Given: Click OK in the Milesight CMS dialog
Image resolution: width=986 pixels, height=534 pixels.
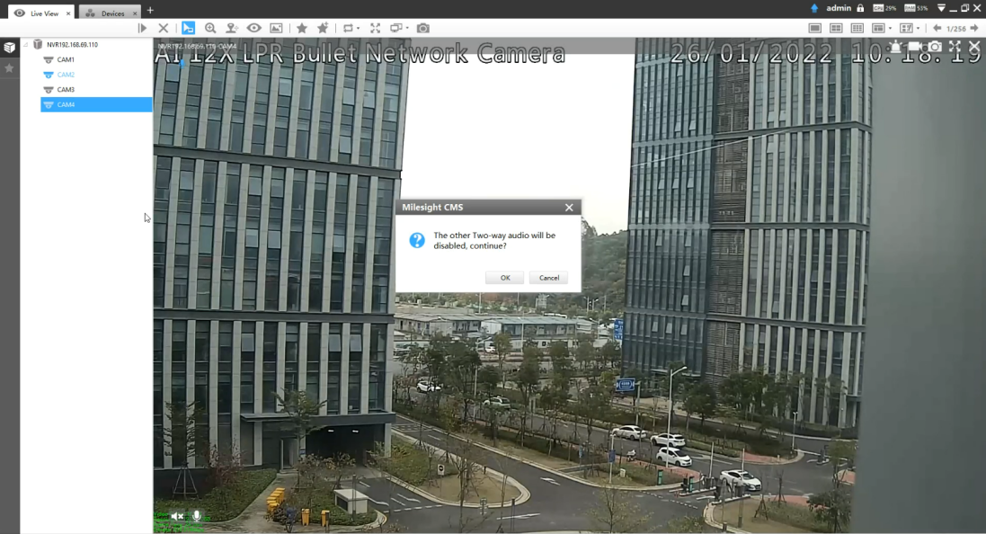Looking at the screenshot, I should (x=504, y=278).
